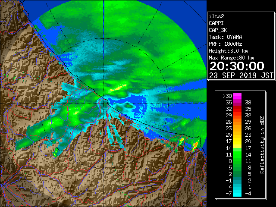Click the small yellow-green echo cell in the southwest

[56, 152]
